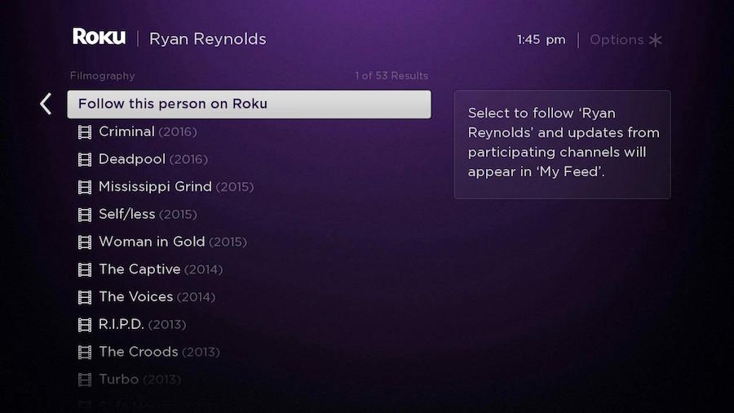Click the Filmography section heading
This screenshot has height=413, width=734.
coord(103,76)
